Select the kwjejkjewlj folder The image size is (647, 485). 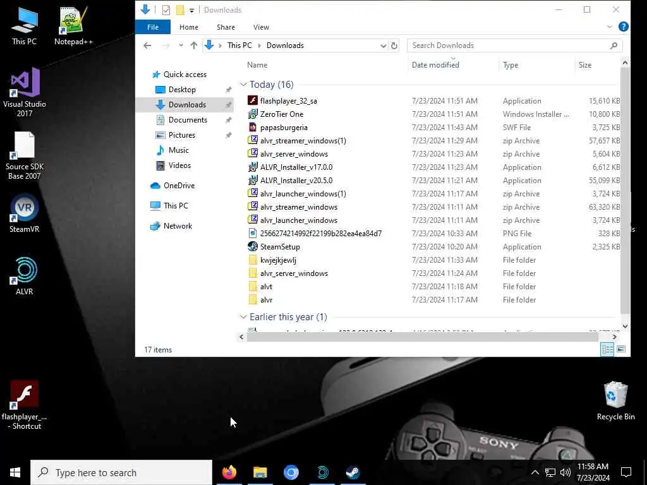click(278, 260)
